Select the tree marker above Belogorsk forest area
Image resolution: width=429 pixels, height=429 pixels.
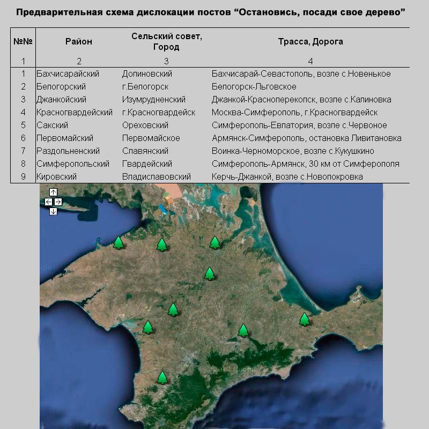[243, 330]
